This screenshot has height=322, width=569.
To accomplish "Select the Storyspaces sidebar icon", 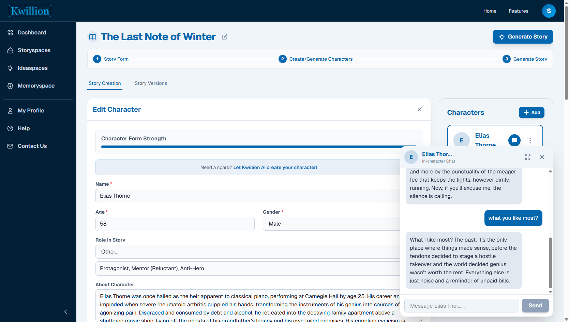I will point(10,50).
